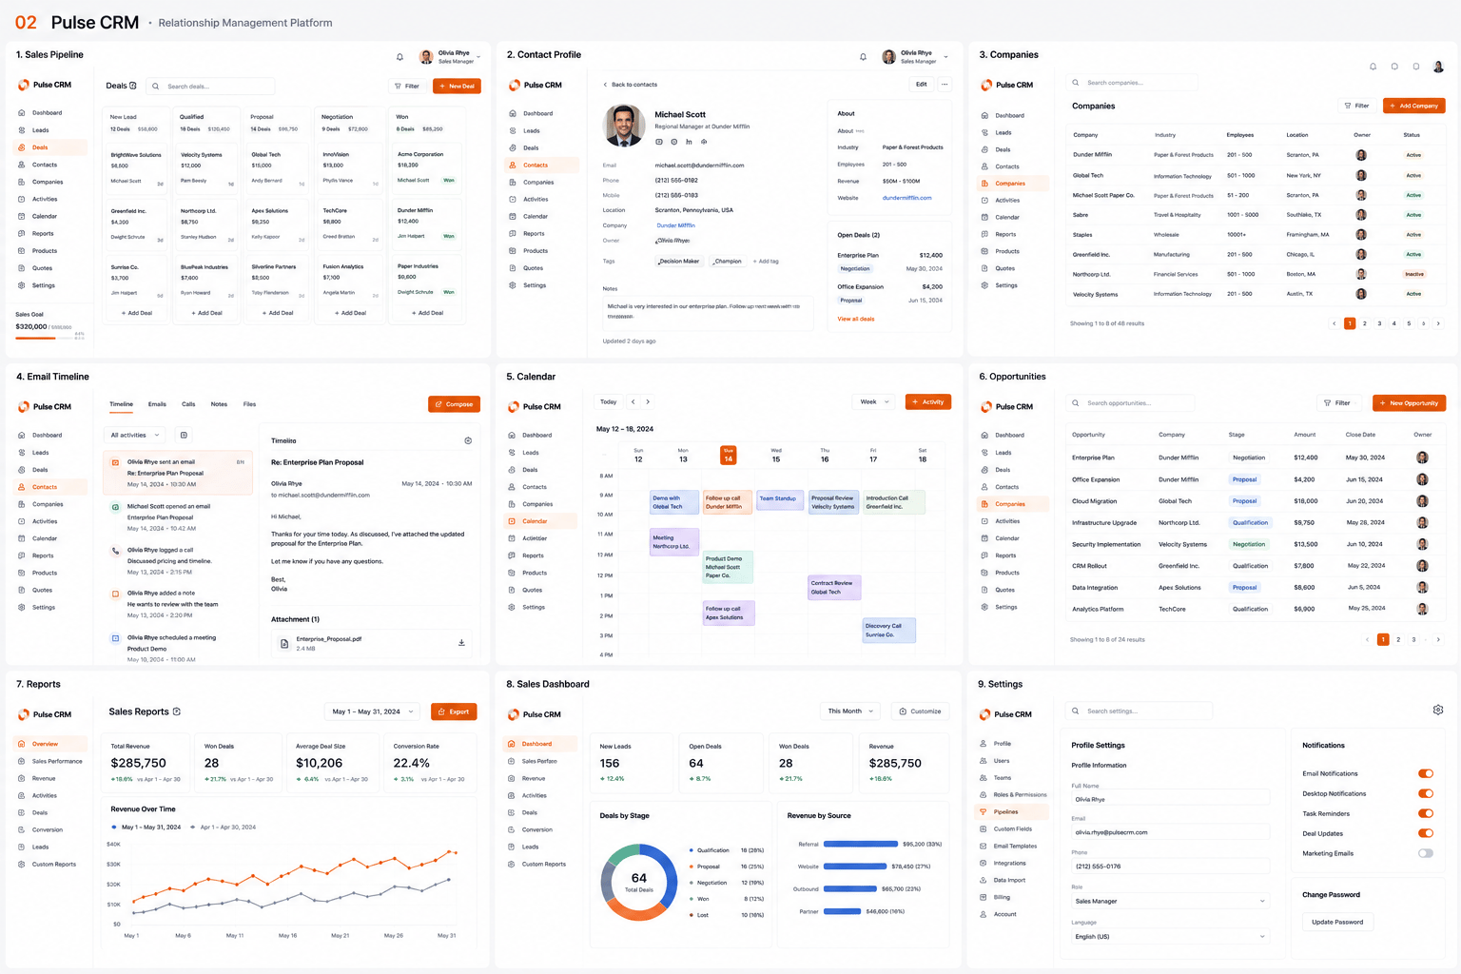Click the bell icon in Sales Pipeline panel

tap(399, 57)
